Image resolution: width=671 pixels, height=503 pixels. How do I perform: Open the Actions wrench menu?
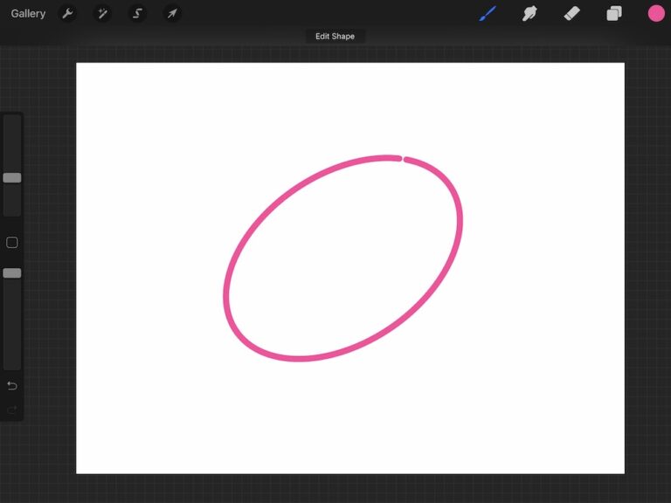(x=67, y=13)
